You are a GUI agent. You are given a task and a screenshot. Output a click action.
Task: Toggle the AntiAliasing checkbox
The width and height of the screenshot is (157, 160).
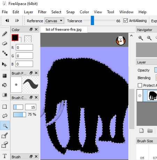126,21
